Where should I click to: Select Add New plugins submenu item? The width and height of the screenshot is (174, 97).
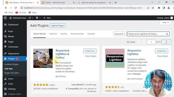(8, 69)
